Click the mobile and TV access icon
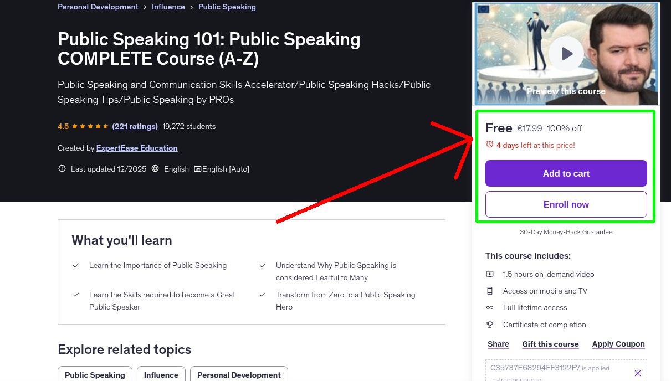Image resolution: width=671 pixels, height=381 pixels. click(x=490, y=290)
